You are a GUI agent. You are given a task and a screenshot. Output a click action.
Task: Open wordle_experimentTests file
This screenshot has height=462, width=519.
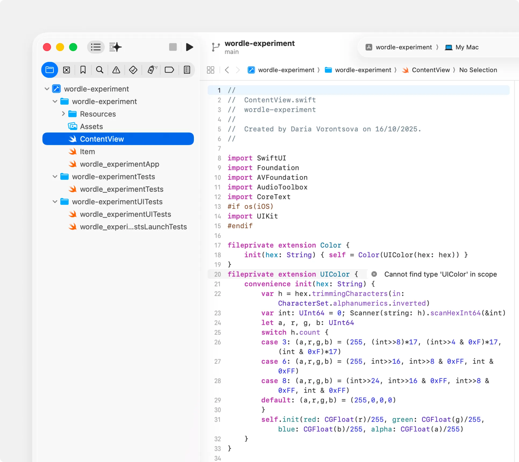pos(118,189)
